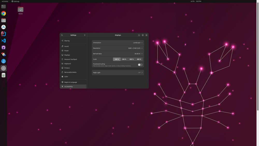The height and width of the screenshot is (146, 259).
Task: Open the Settings search icon
Action: pyautogui.click(x=62, y=35)
